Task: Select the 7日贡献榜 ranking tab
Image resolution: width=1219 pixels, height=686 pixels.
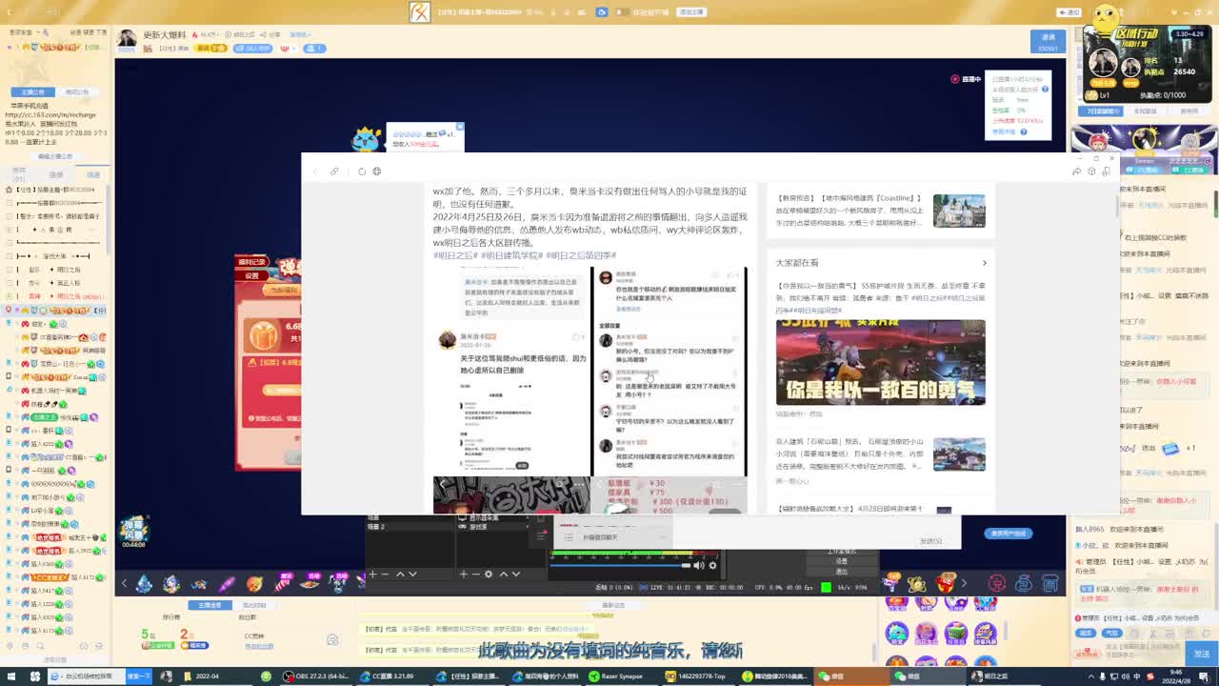Action: [1100, 111]
